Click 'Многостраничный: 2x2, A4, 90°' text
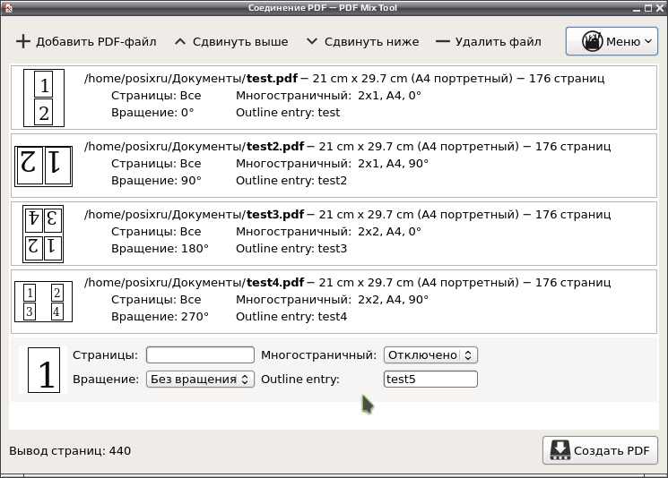The height and width of the screenshot is (478, 668). click(333, 299)
